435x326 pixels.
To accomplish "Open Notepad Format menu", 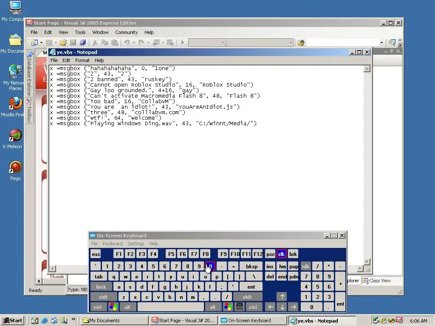I will pos(82,60).
